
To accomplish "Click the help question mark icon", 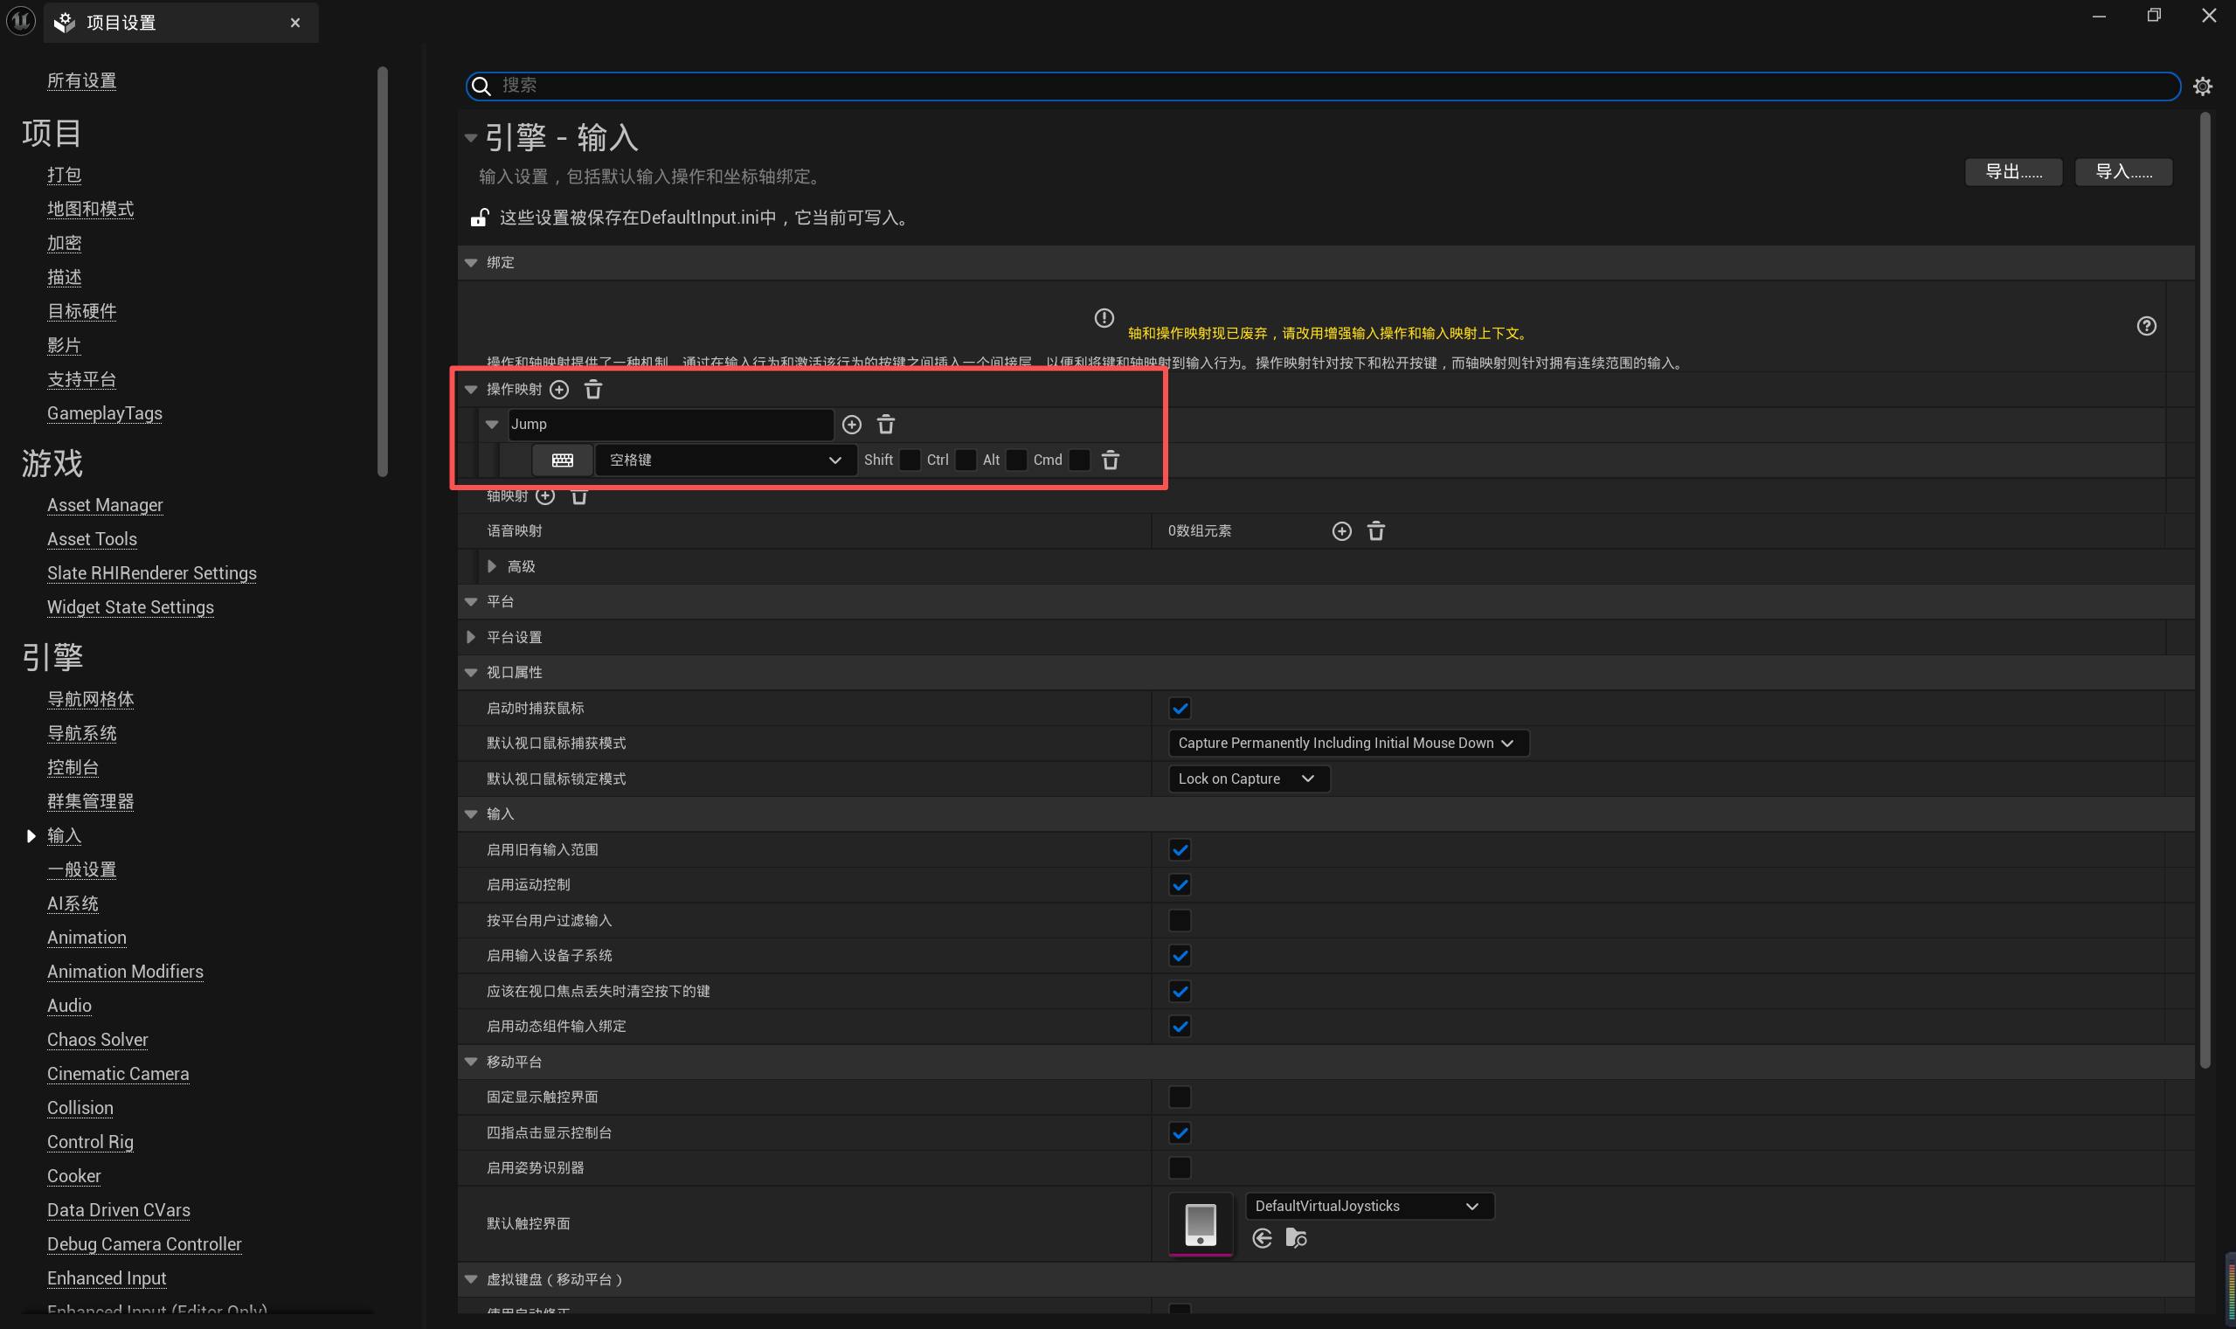I will [2145, 326].
